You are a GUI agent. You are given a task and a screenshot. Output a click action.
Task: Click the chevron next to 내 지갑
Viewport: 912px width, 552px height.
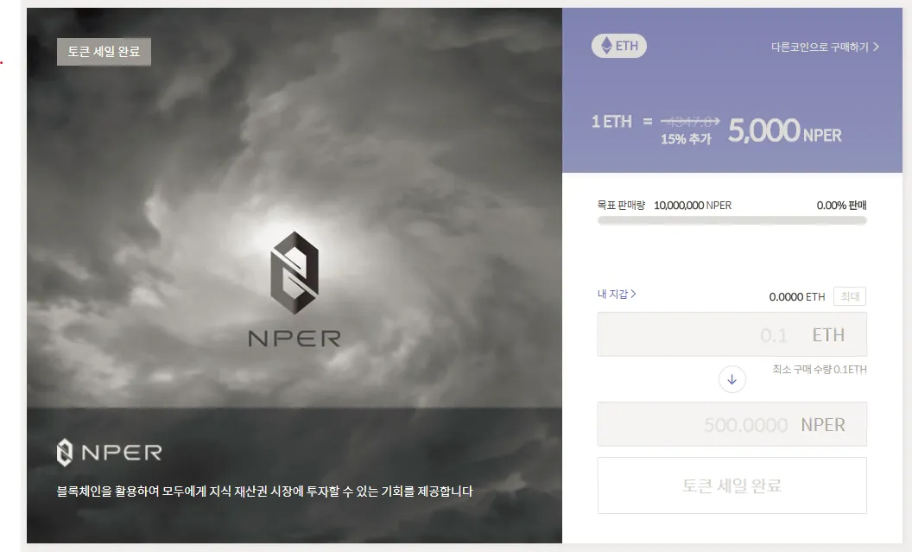pos(633,294)
